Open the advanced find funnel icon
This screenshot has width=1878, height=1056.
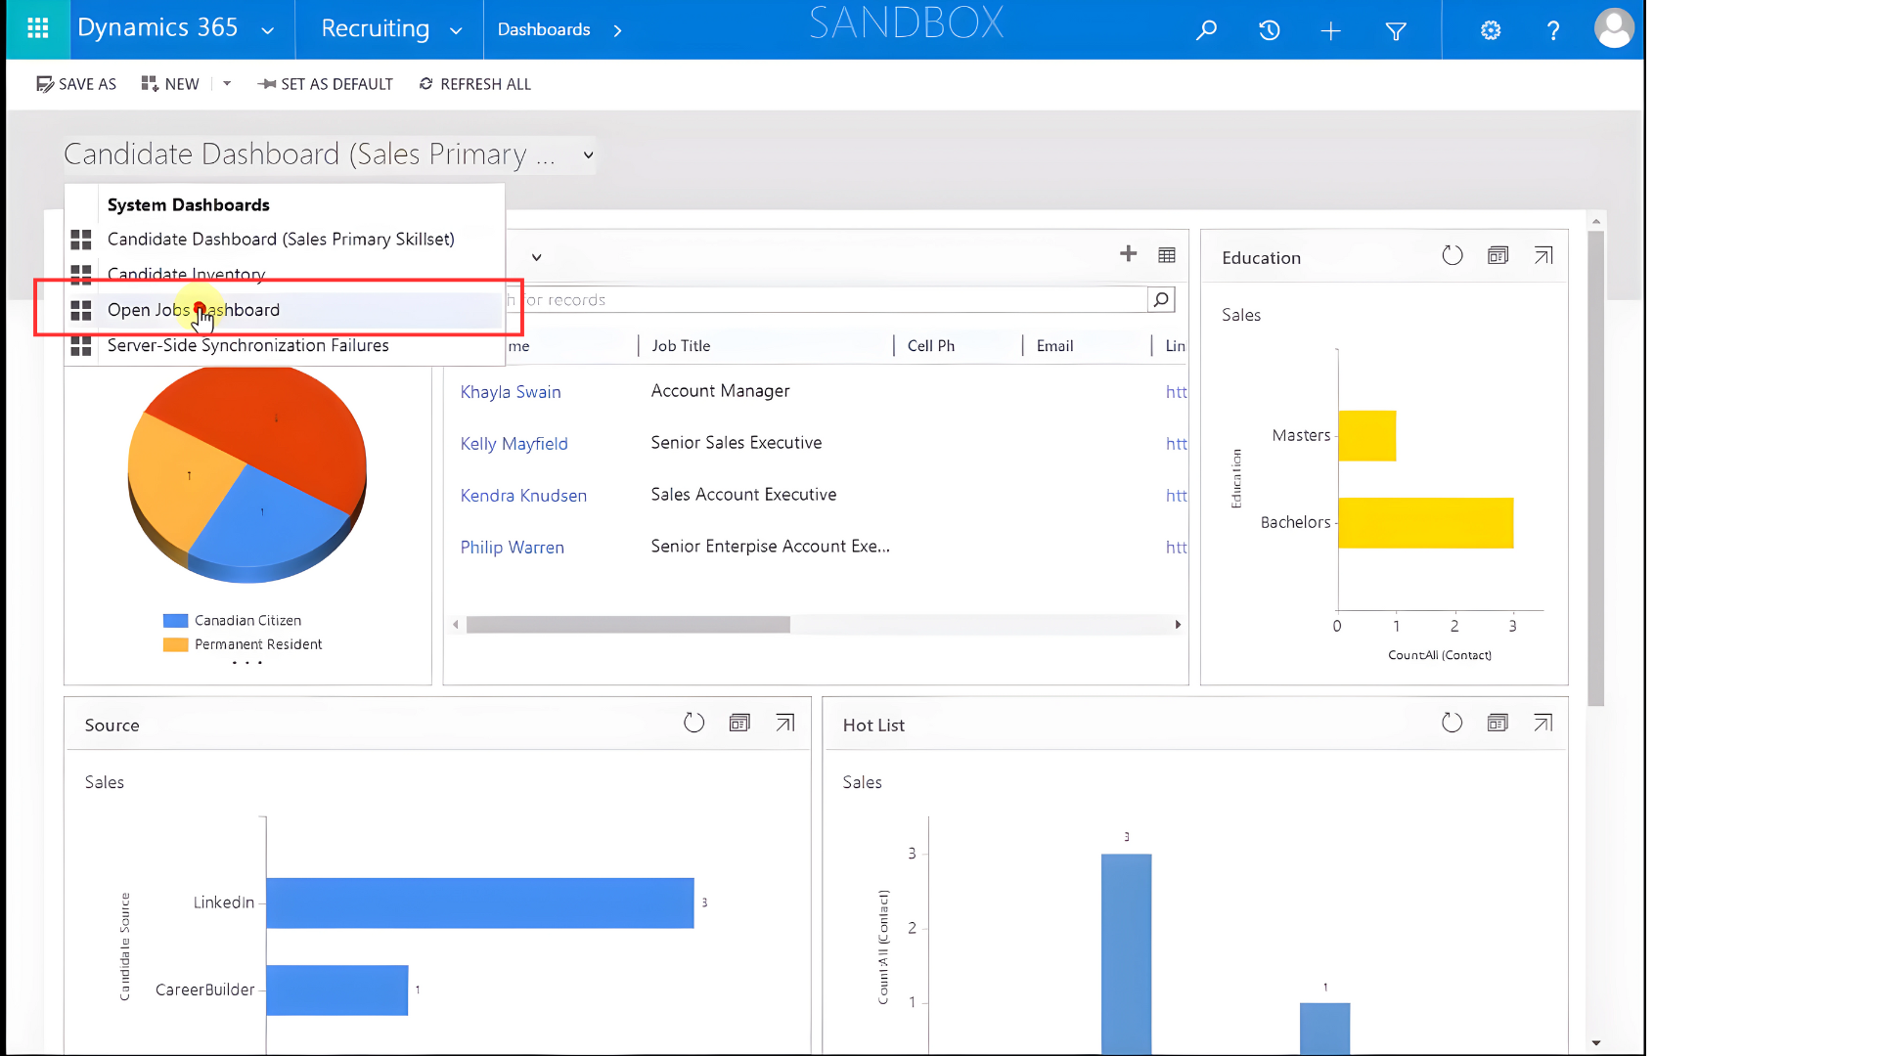(x=1396, y=30)
